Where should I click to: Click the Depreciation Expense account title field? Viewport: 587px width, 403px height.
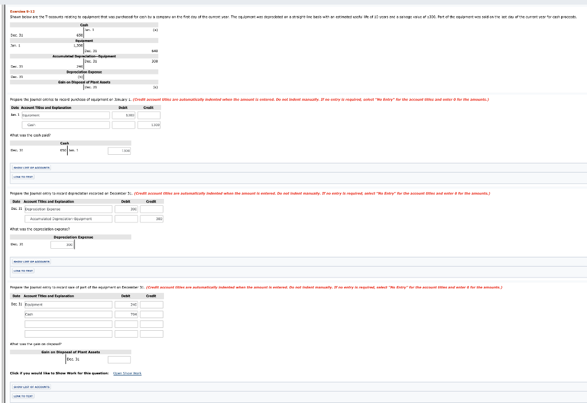point(69,209)
